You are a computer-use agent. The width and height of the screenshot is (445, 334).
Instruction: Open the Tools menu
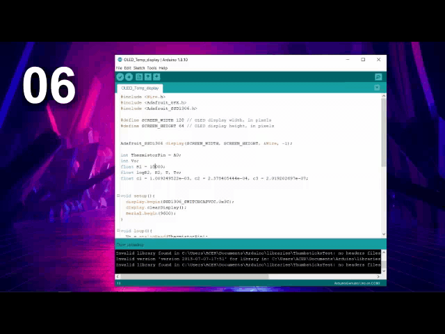pos(152,68)
